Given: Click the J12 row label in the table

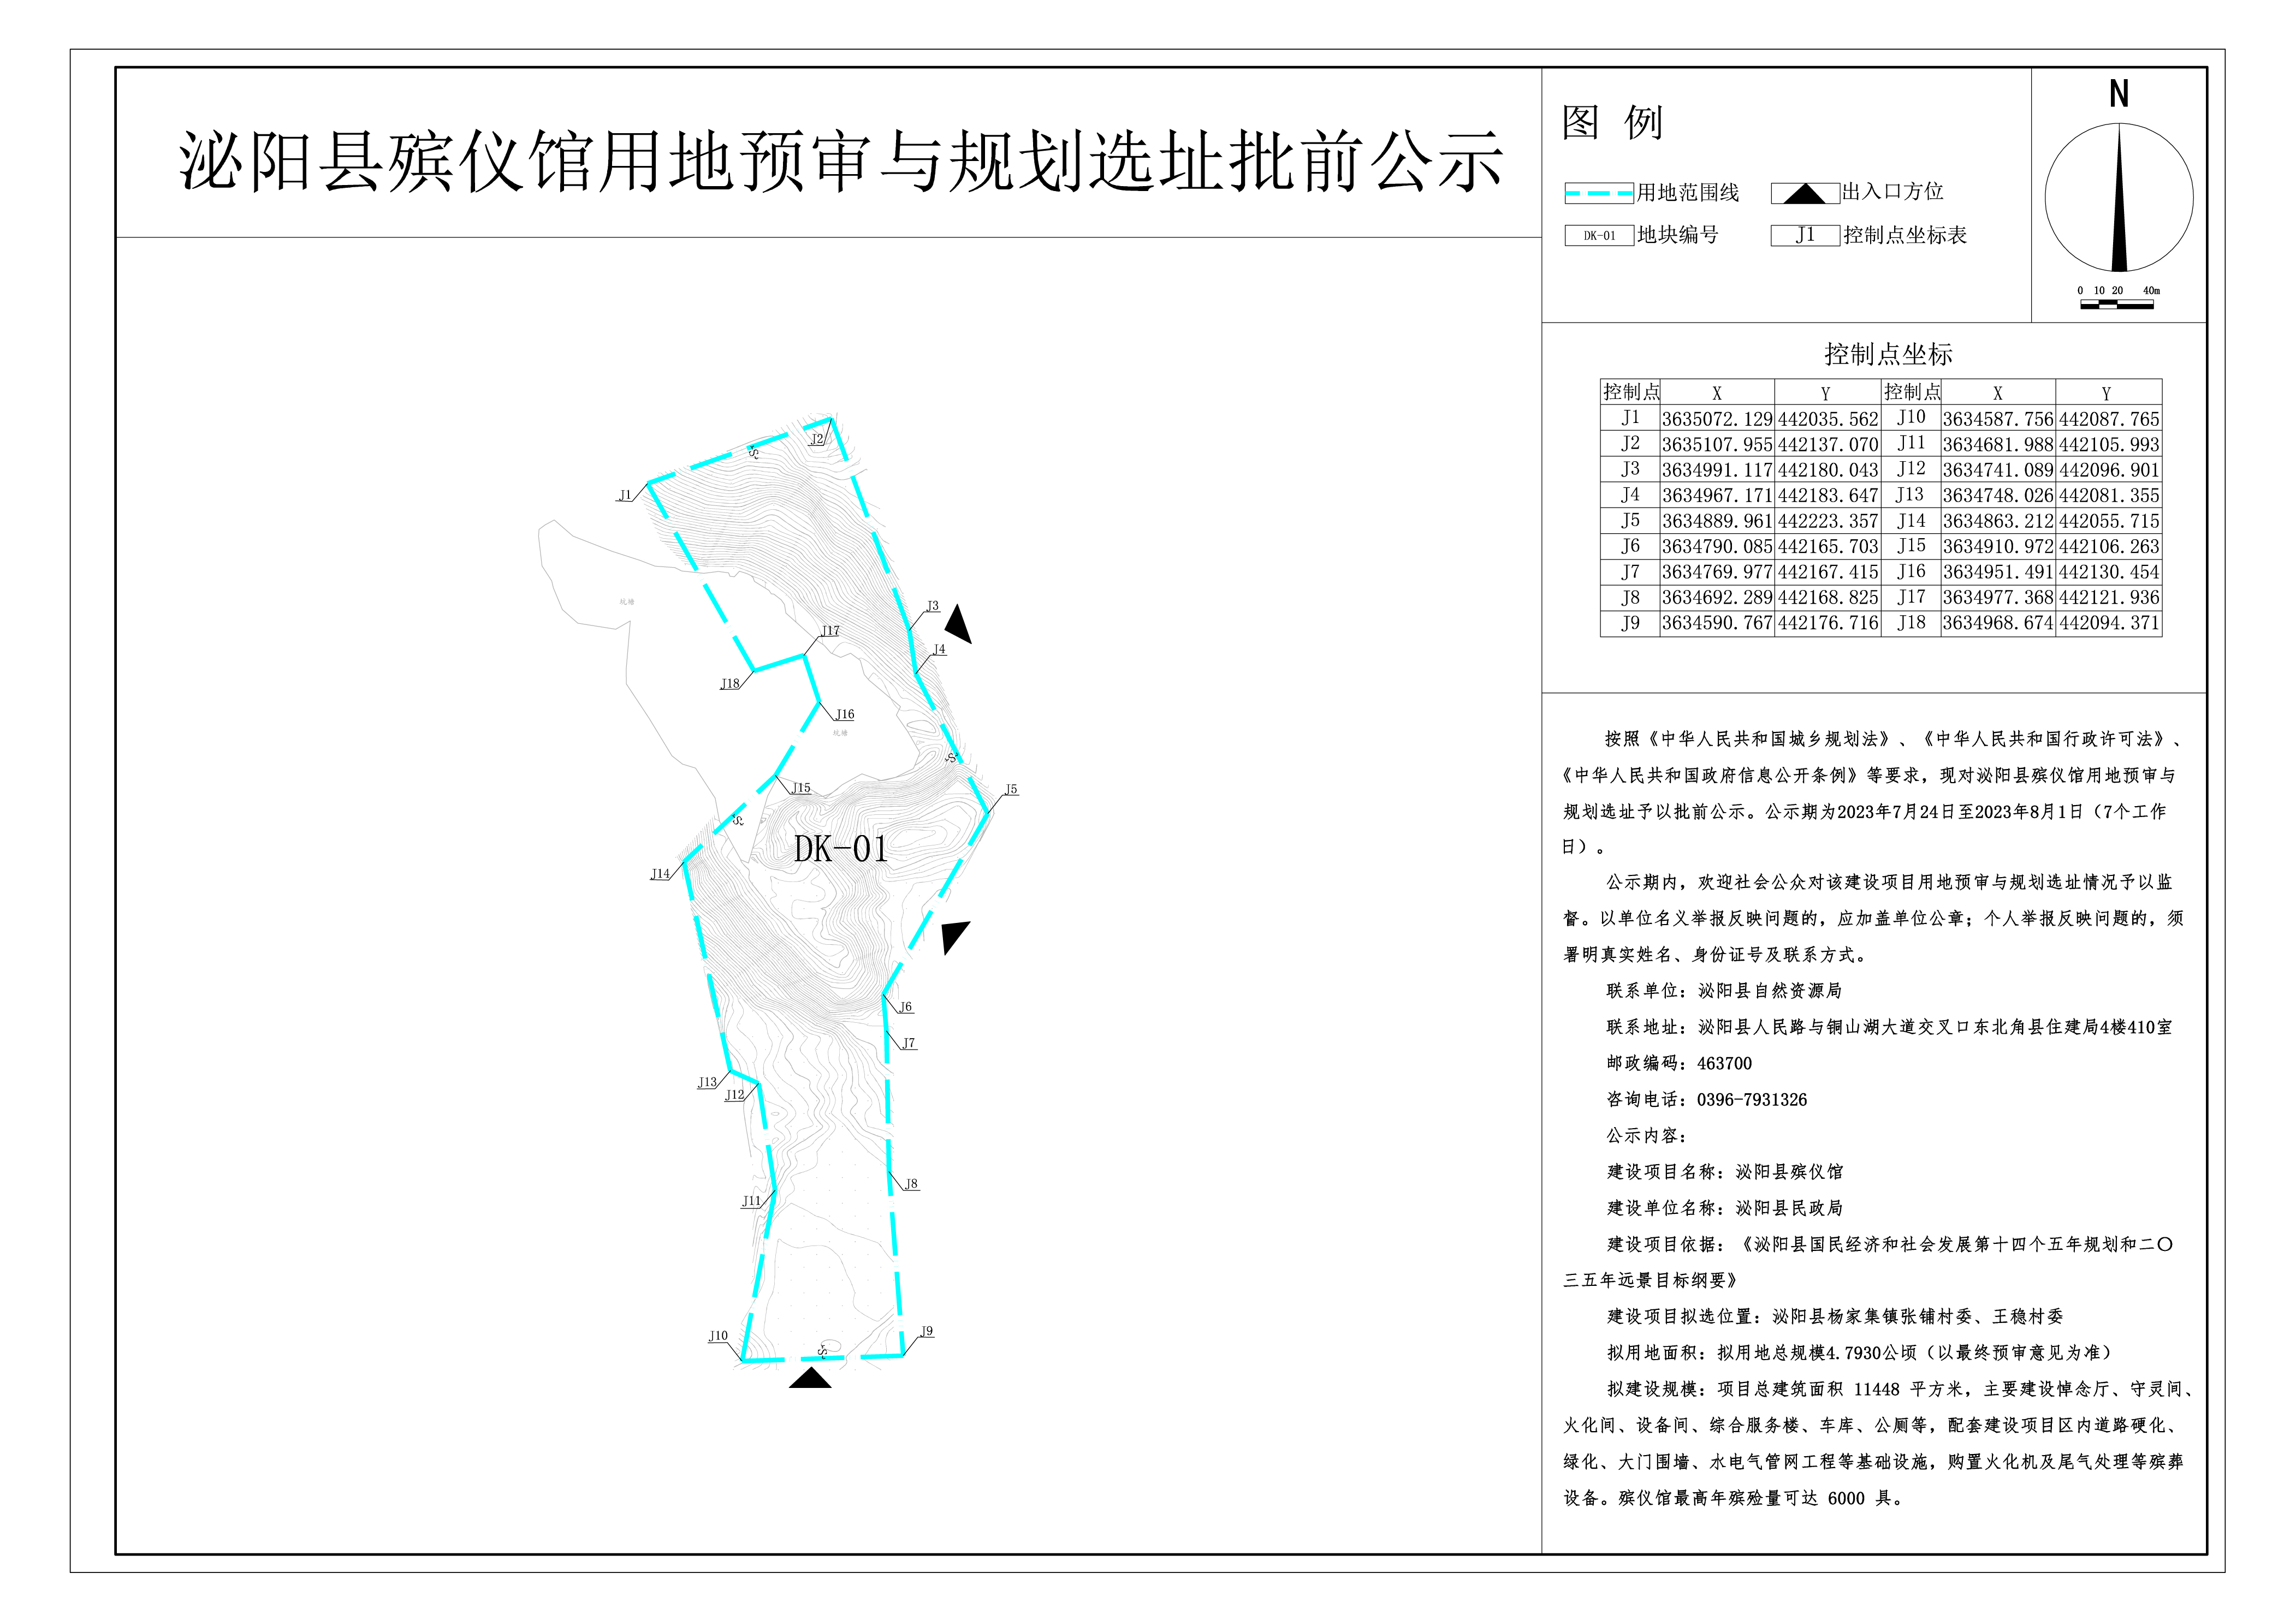Looking at the screenshot, I should [1911, 469].
